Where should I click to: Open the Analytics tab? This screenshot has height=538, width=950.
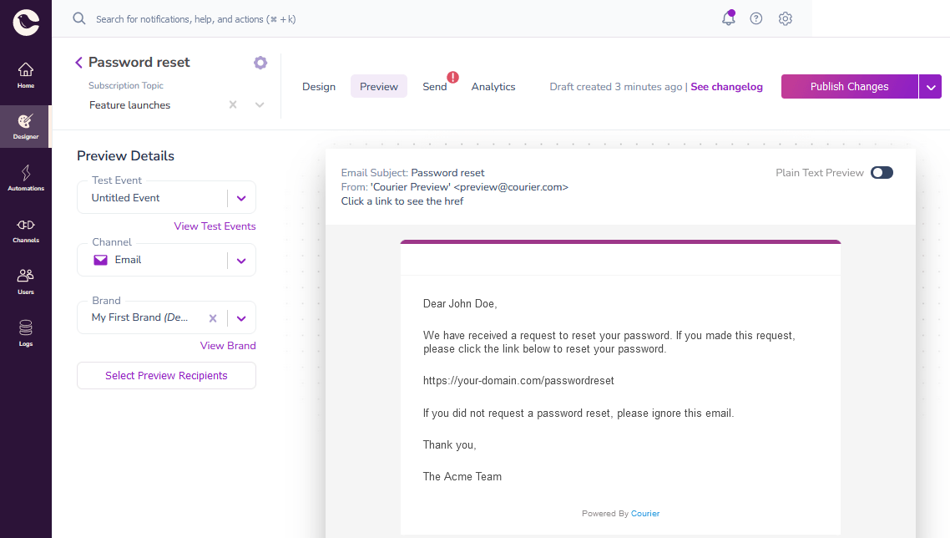(x=493, y=86)
